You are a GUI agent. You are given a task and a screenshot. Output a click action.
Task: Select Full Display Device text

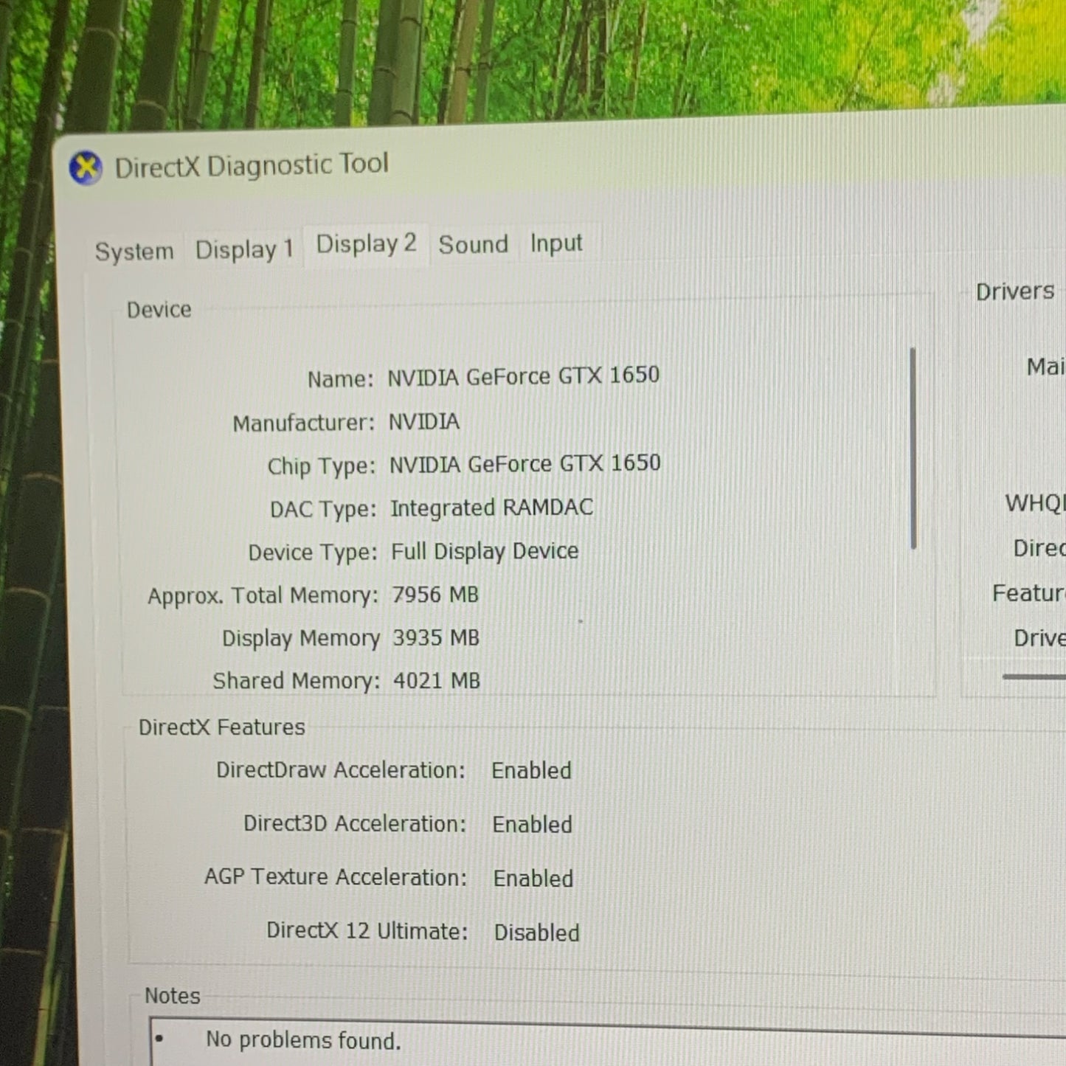[x=485, y=551]
